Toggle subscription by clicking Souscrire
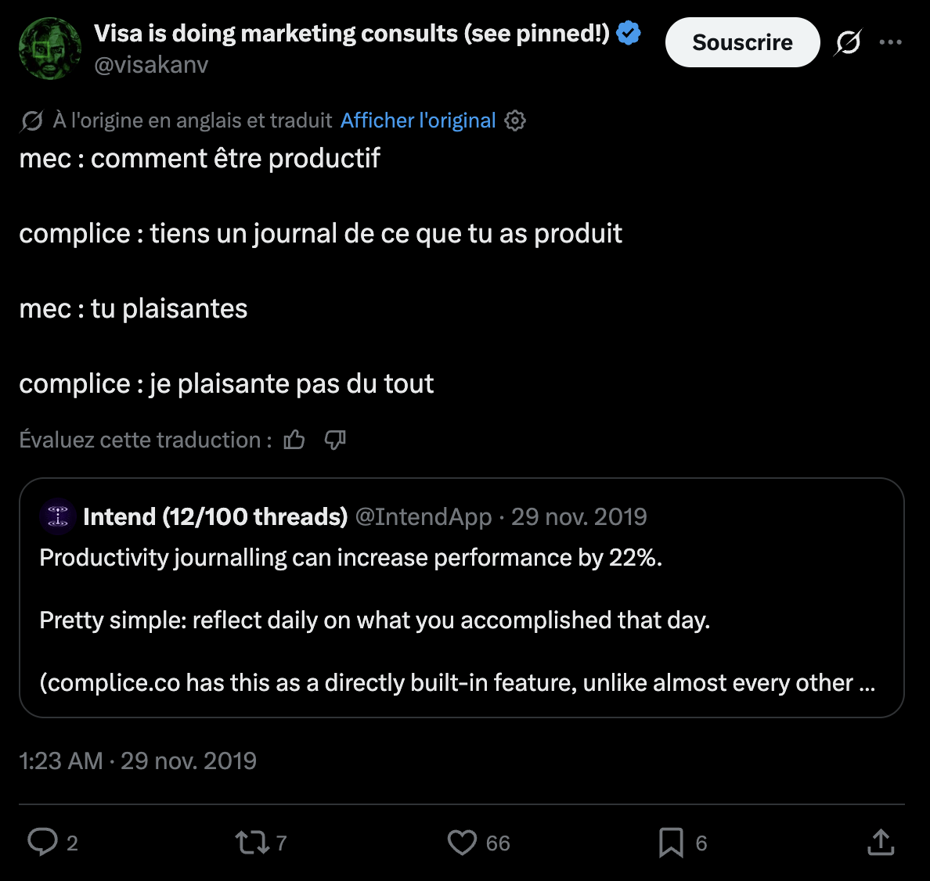Viewport: 930px width, 881px height. 741,42
